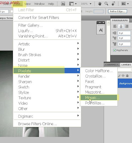Click the lock all padlock icon
This screenshot has height=143, width=132.
click(127, 75)
